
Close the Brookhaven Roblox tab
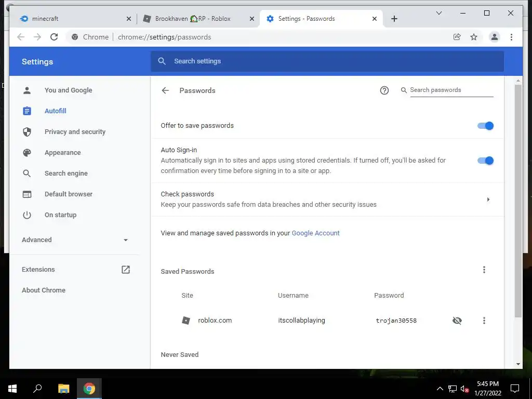point(252,19)
